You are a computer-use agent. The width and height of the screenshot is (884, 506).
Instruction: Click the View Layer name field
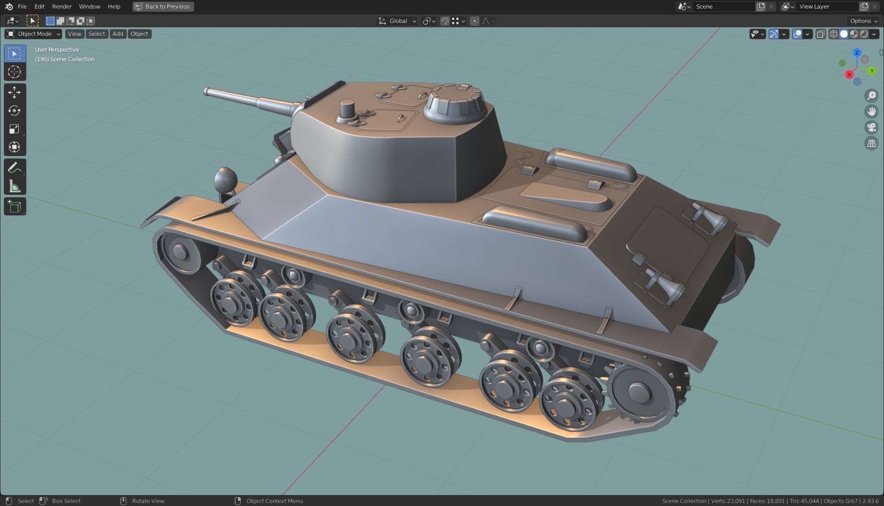point(827,6)
